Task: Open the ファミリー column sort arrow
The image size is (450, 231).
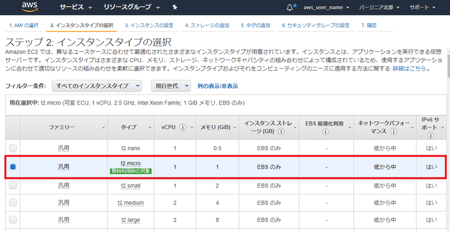Action: (103, 128)
